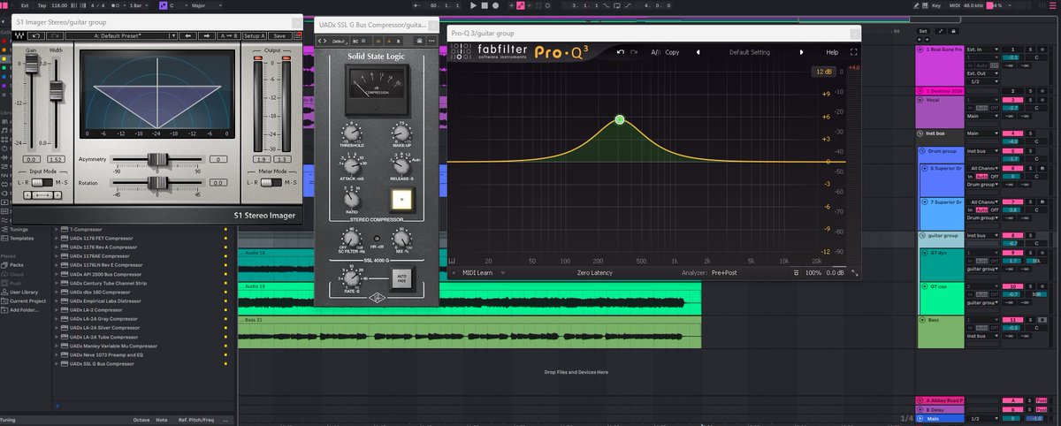Screen dimensions: 1061x426
Task: Click the SSL SC Filter knob
Action: pyautogui.click(x=351, y=240)
